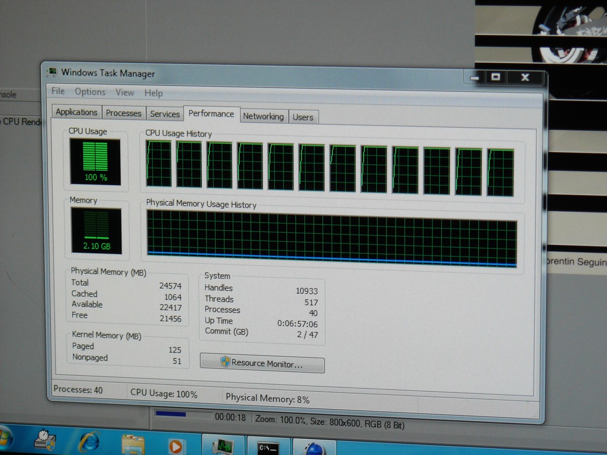Click the Up Time value 0:06:57:06
This screenshot has height=455, width=607.
tap(298, 324)
